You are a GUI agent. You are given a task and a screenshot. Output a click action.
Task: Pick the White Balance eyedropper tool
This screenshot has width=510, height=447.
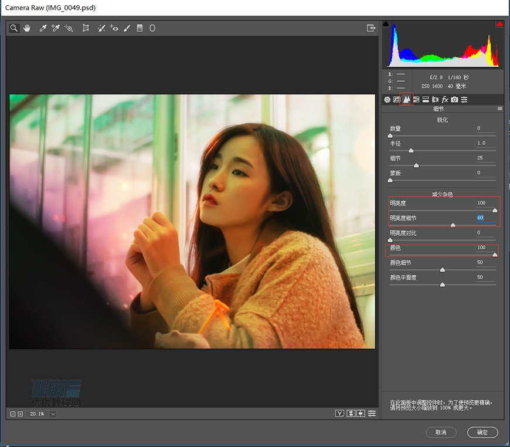43,28
